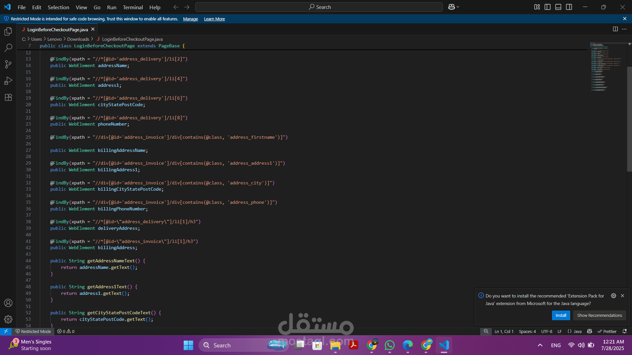Open the Extensions view

pyautogui.click(x=8, y=97)
